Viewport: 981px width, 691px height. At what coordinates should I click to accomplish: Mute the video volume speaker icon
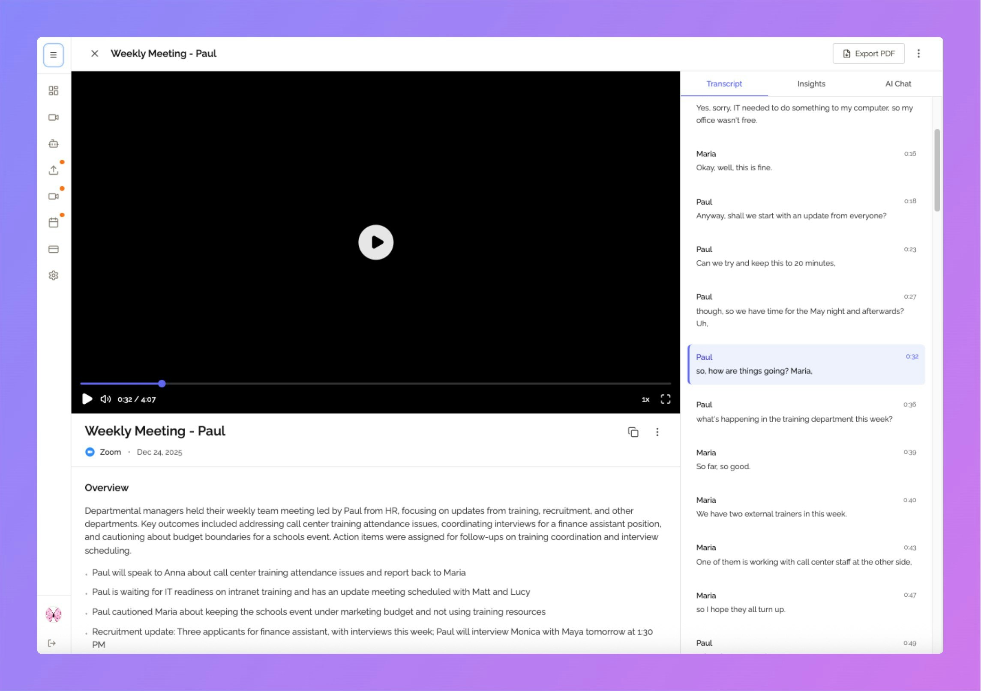click(x=105, y=399)
